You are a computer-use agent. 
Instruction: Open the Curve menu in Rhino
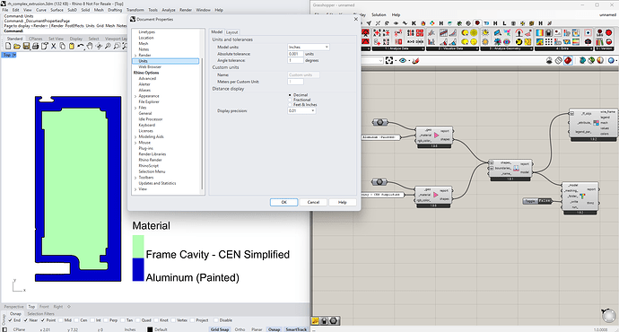[41, 10]
